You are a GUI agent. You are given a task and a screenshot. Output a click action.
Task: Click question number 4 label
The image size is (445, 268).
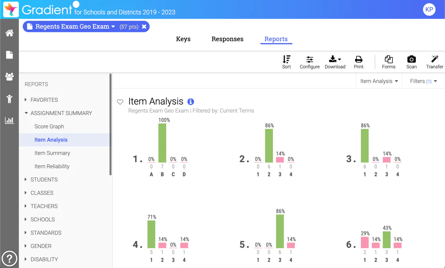[138, 245]
